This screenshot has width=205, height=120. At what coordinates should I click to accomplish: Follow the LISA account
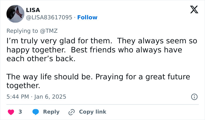[x=87, y=18]
